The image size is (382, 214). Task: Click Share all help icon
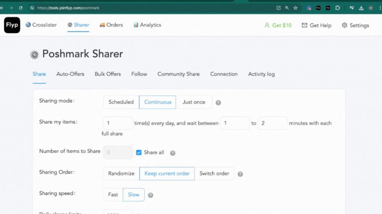coord(173,153)
